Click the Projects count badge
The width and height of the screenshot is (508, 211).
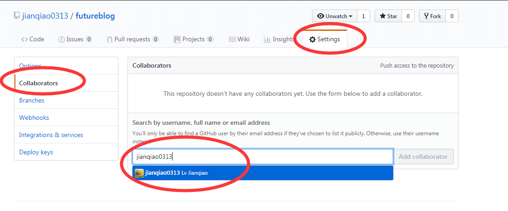(x=210, y=39)
